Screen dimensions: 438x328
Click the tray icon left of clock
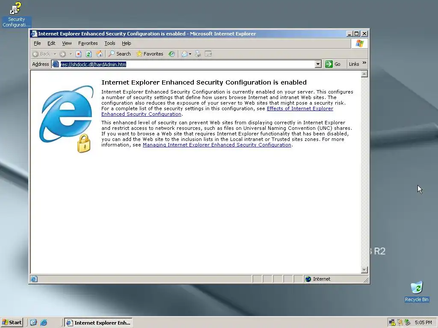tap(407, 323)
